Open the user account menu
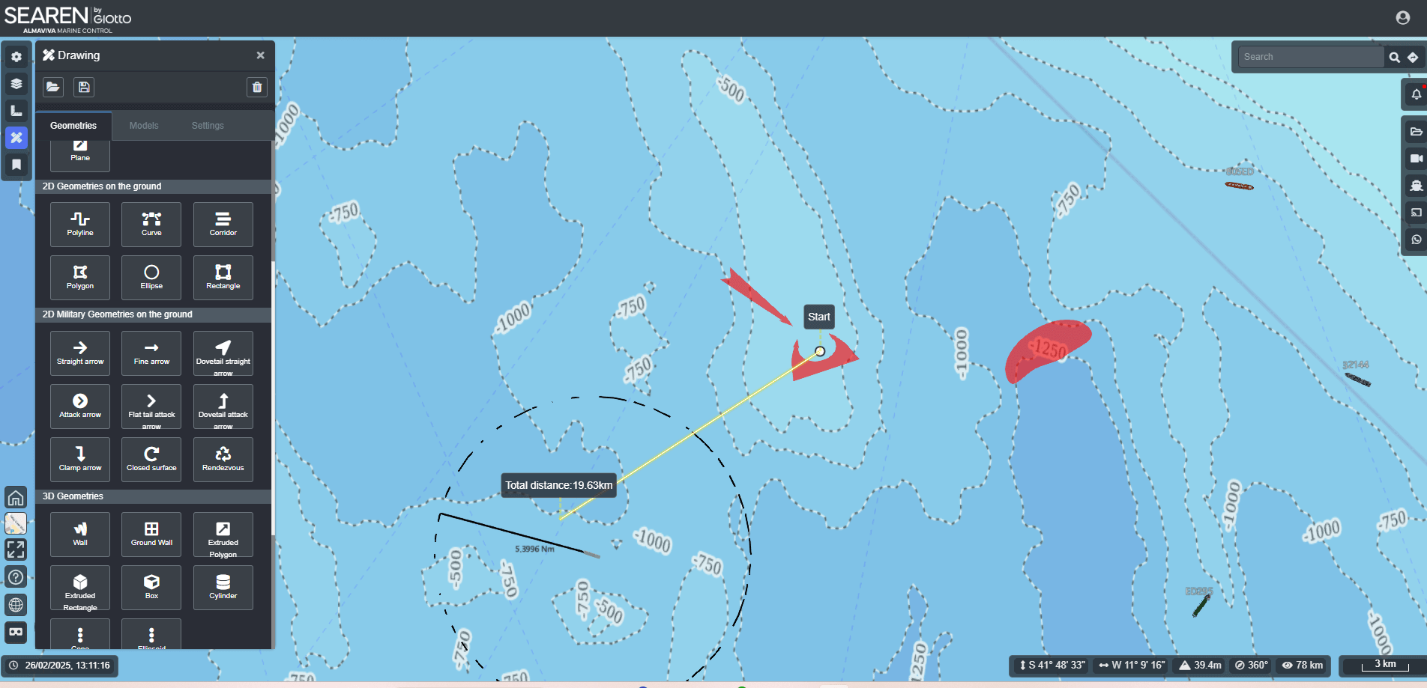Image resolution: width=1427 pixels, height=688 pixels. (1403, 18)
